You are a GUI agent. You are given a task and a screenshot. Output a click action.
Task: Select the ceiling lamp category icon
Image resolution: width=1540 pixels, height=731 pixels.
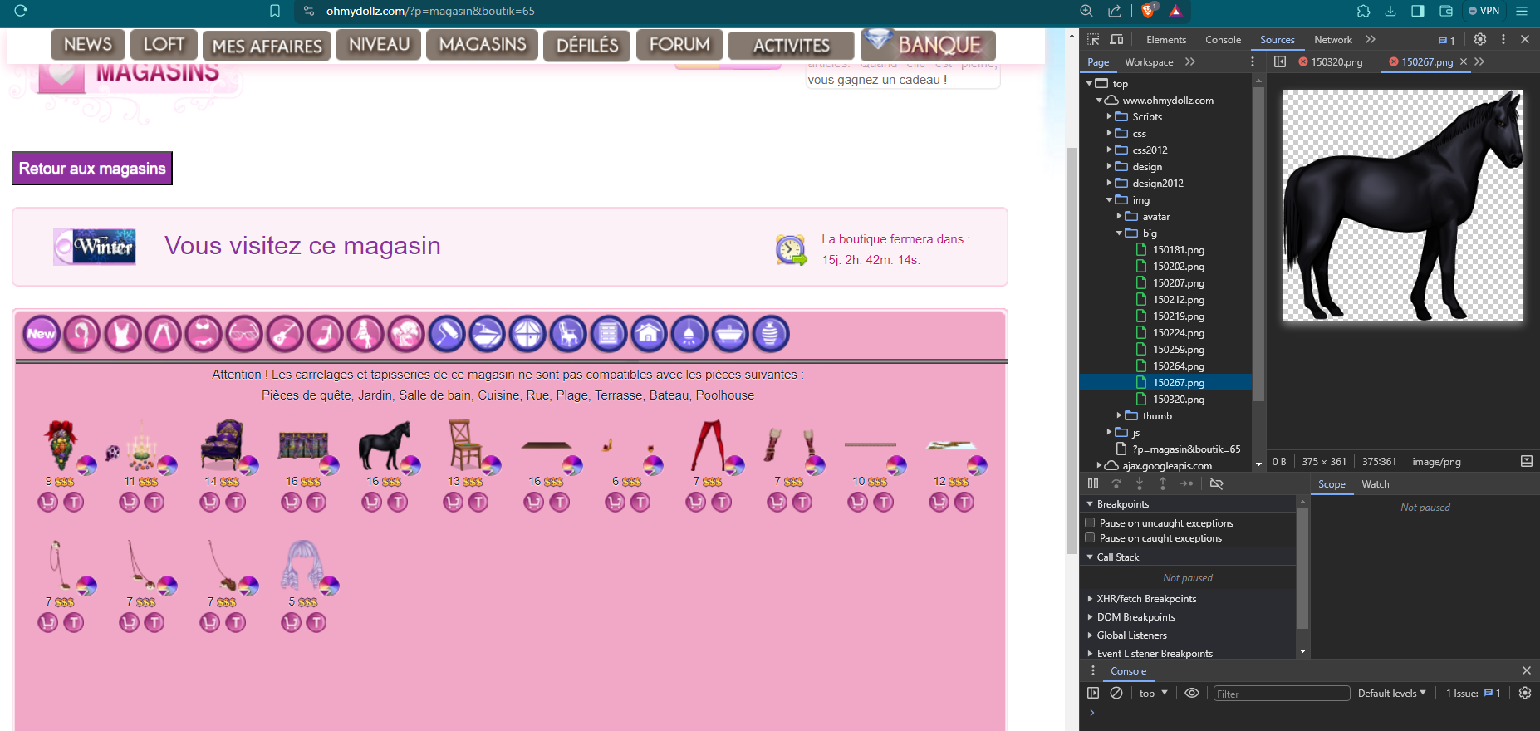pyautogui.click(x=689, y=334)
